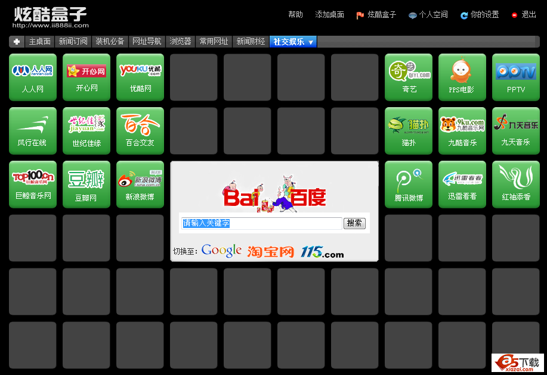The width and height of the screenshot is (547, 375).
Task: Click 退出 to log out
Action: tap(524, 15)
